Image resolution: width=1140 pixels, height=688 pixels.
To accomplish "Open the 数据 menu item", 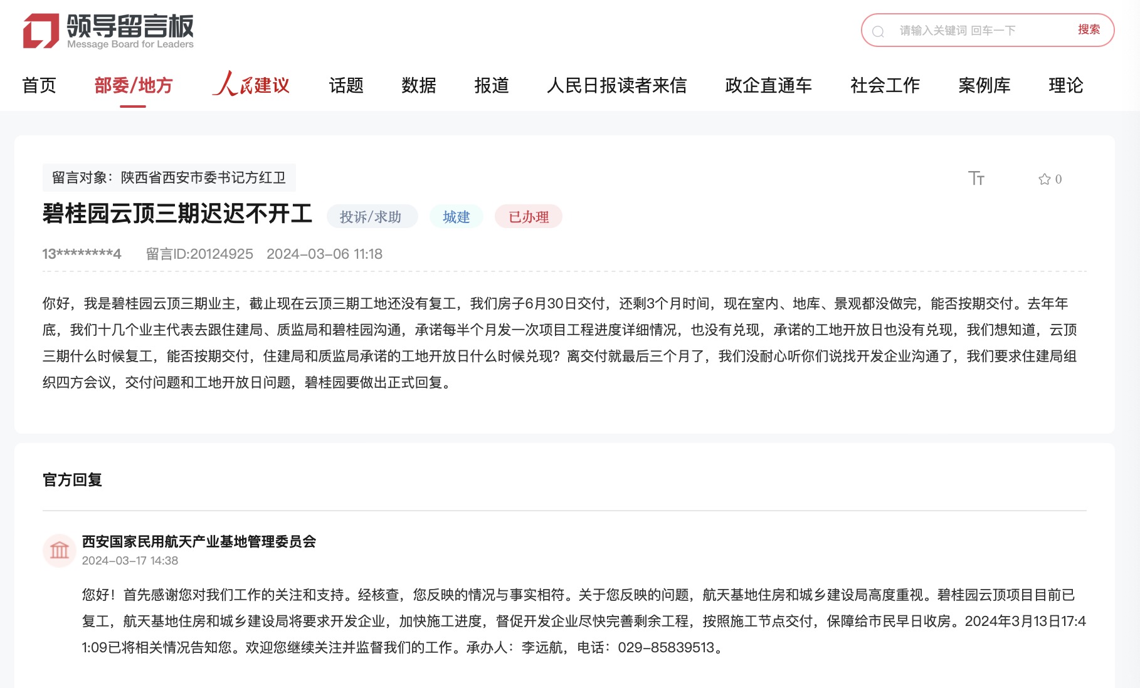I will [x=419, y=85].
